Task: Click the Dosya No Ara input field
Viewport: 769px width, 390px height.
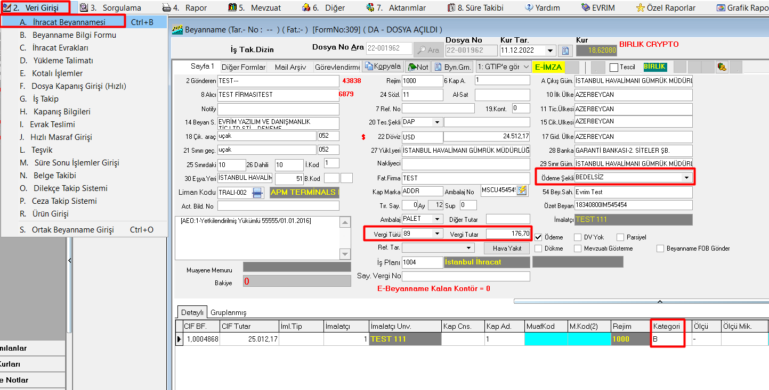Action: pyautogui.click(x=388, y=48)
